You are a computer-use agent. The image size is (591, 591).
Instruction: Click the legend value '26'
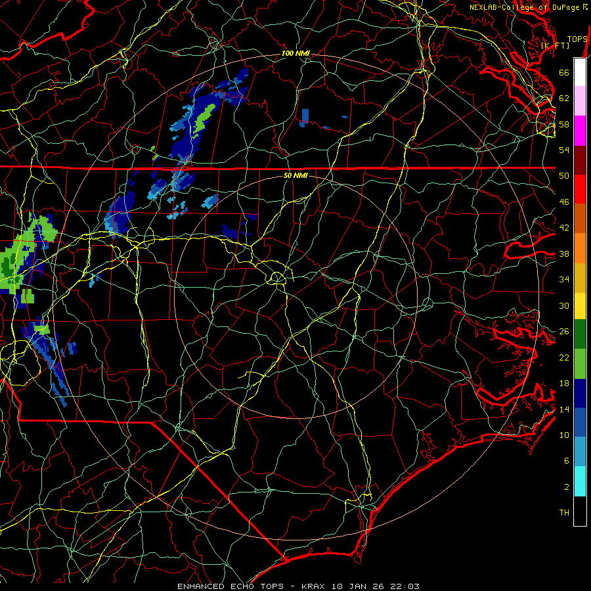[564, 332]
